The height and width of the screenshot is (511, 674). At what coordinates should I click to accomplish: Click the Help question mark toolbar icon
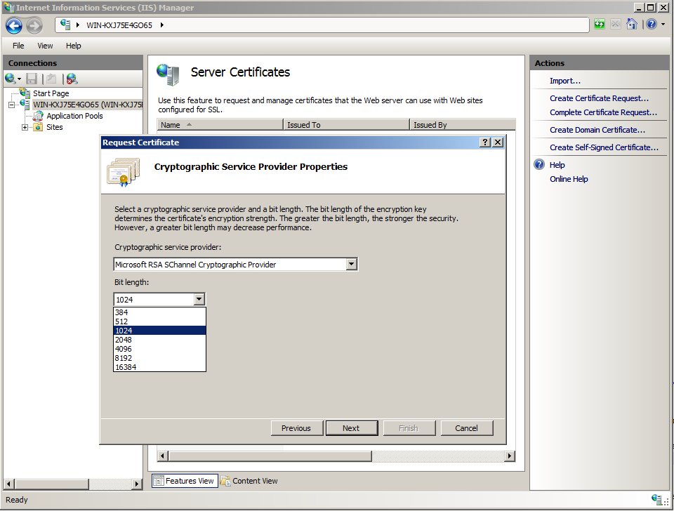click(x=652, y=24)
